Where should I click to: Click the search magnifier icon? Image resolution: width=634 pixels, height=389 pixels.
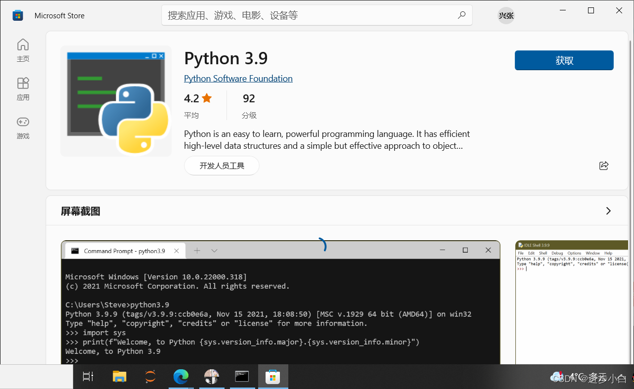coord(461,15)
